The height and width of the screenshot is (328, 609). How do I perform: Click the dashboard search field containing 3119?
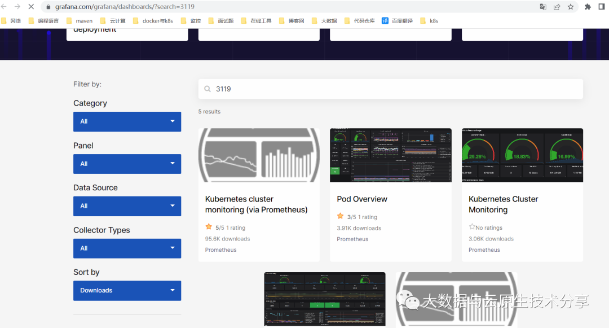[x=390, y=89]
